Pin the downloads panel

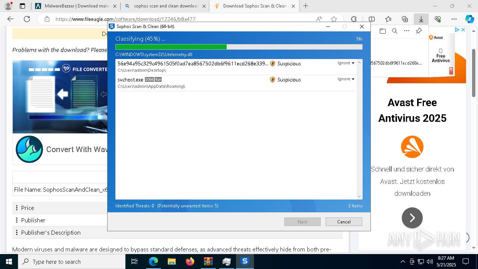(419, 31)
